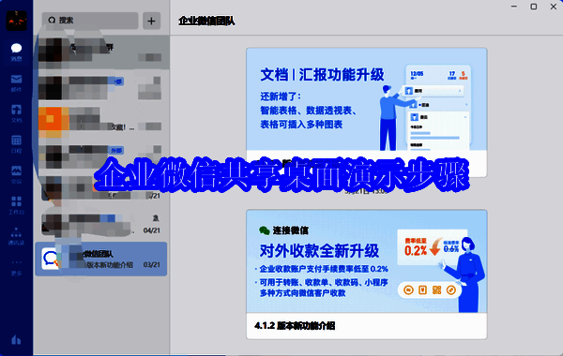Screen dimensions: 563x356
Task: Open the 文档 documents section
Action: 16,113
